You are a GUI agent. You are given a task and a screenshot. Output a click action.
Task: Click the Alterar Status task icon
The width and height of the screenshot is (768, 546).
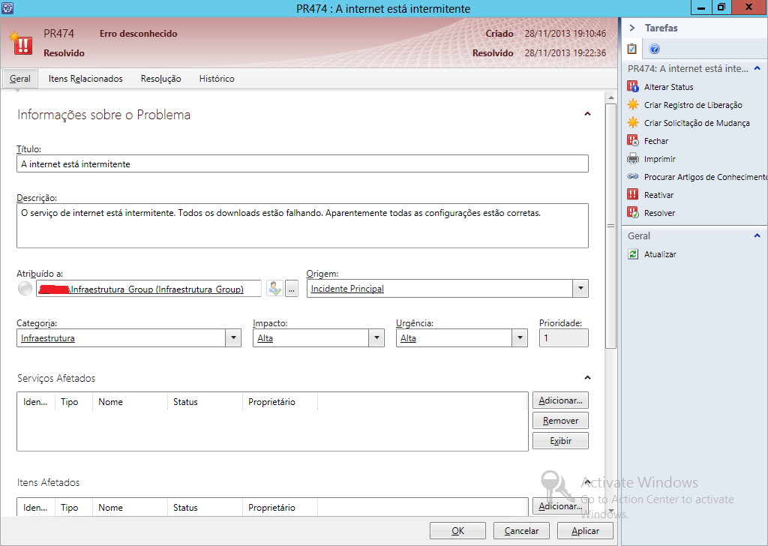point(633,87)
